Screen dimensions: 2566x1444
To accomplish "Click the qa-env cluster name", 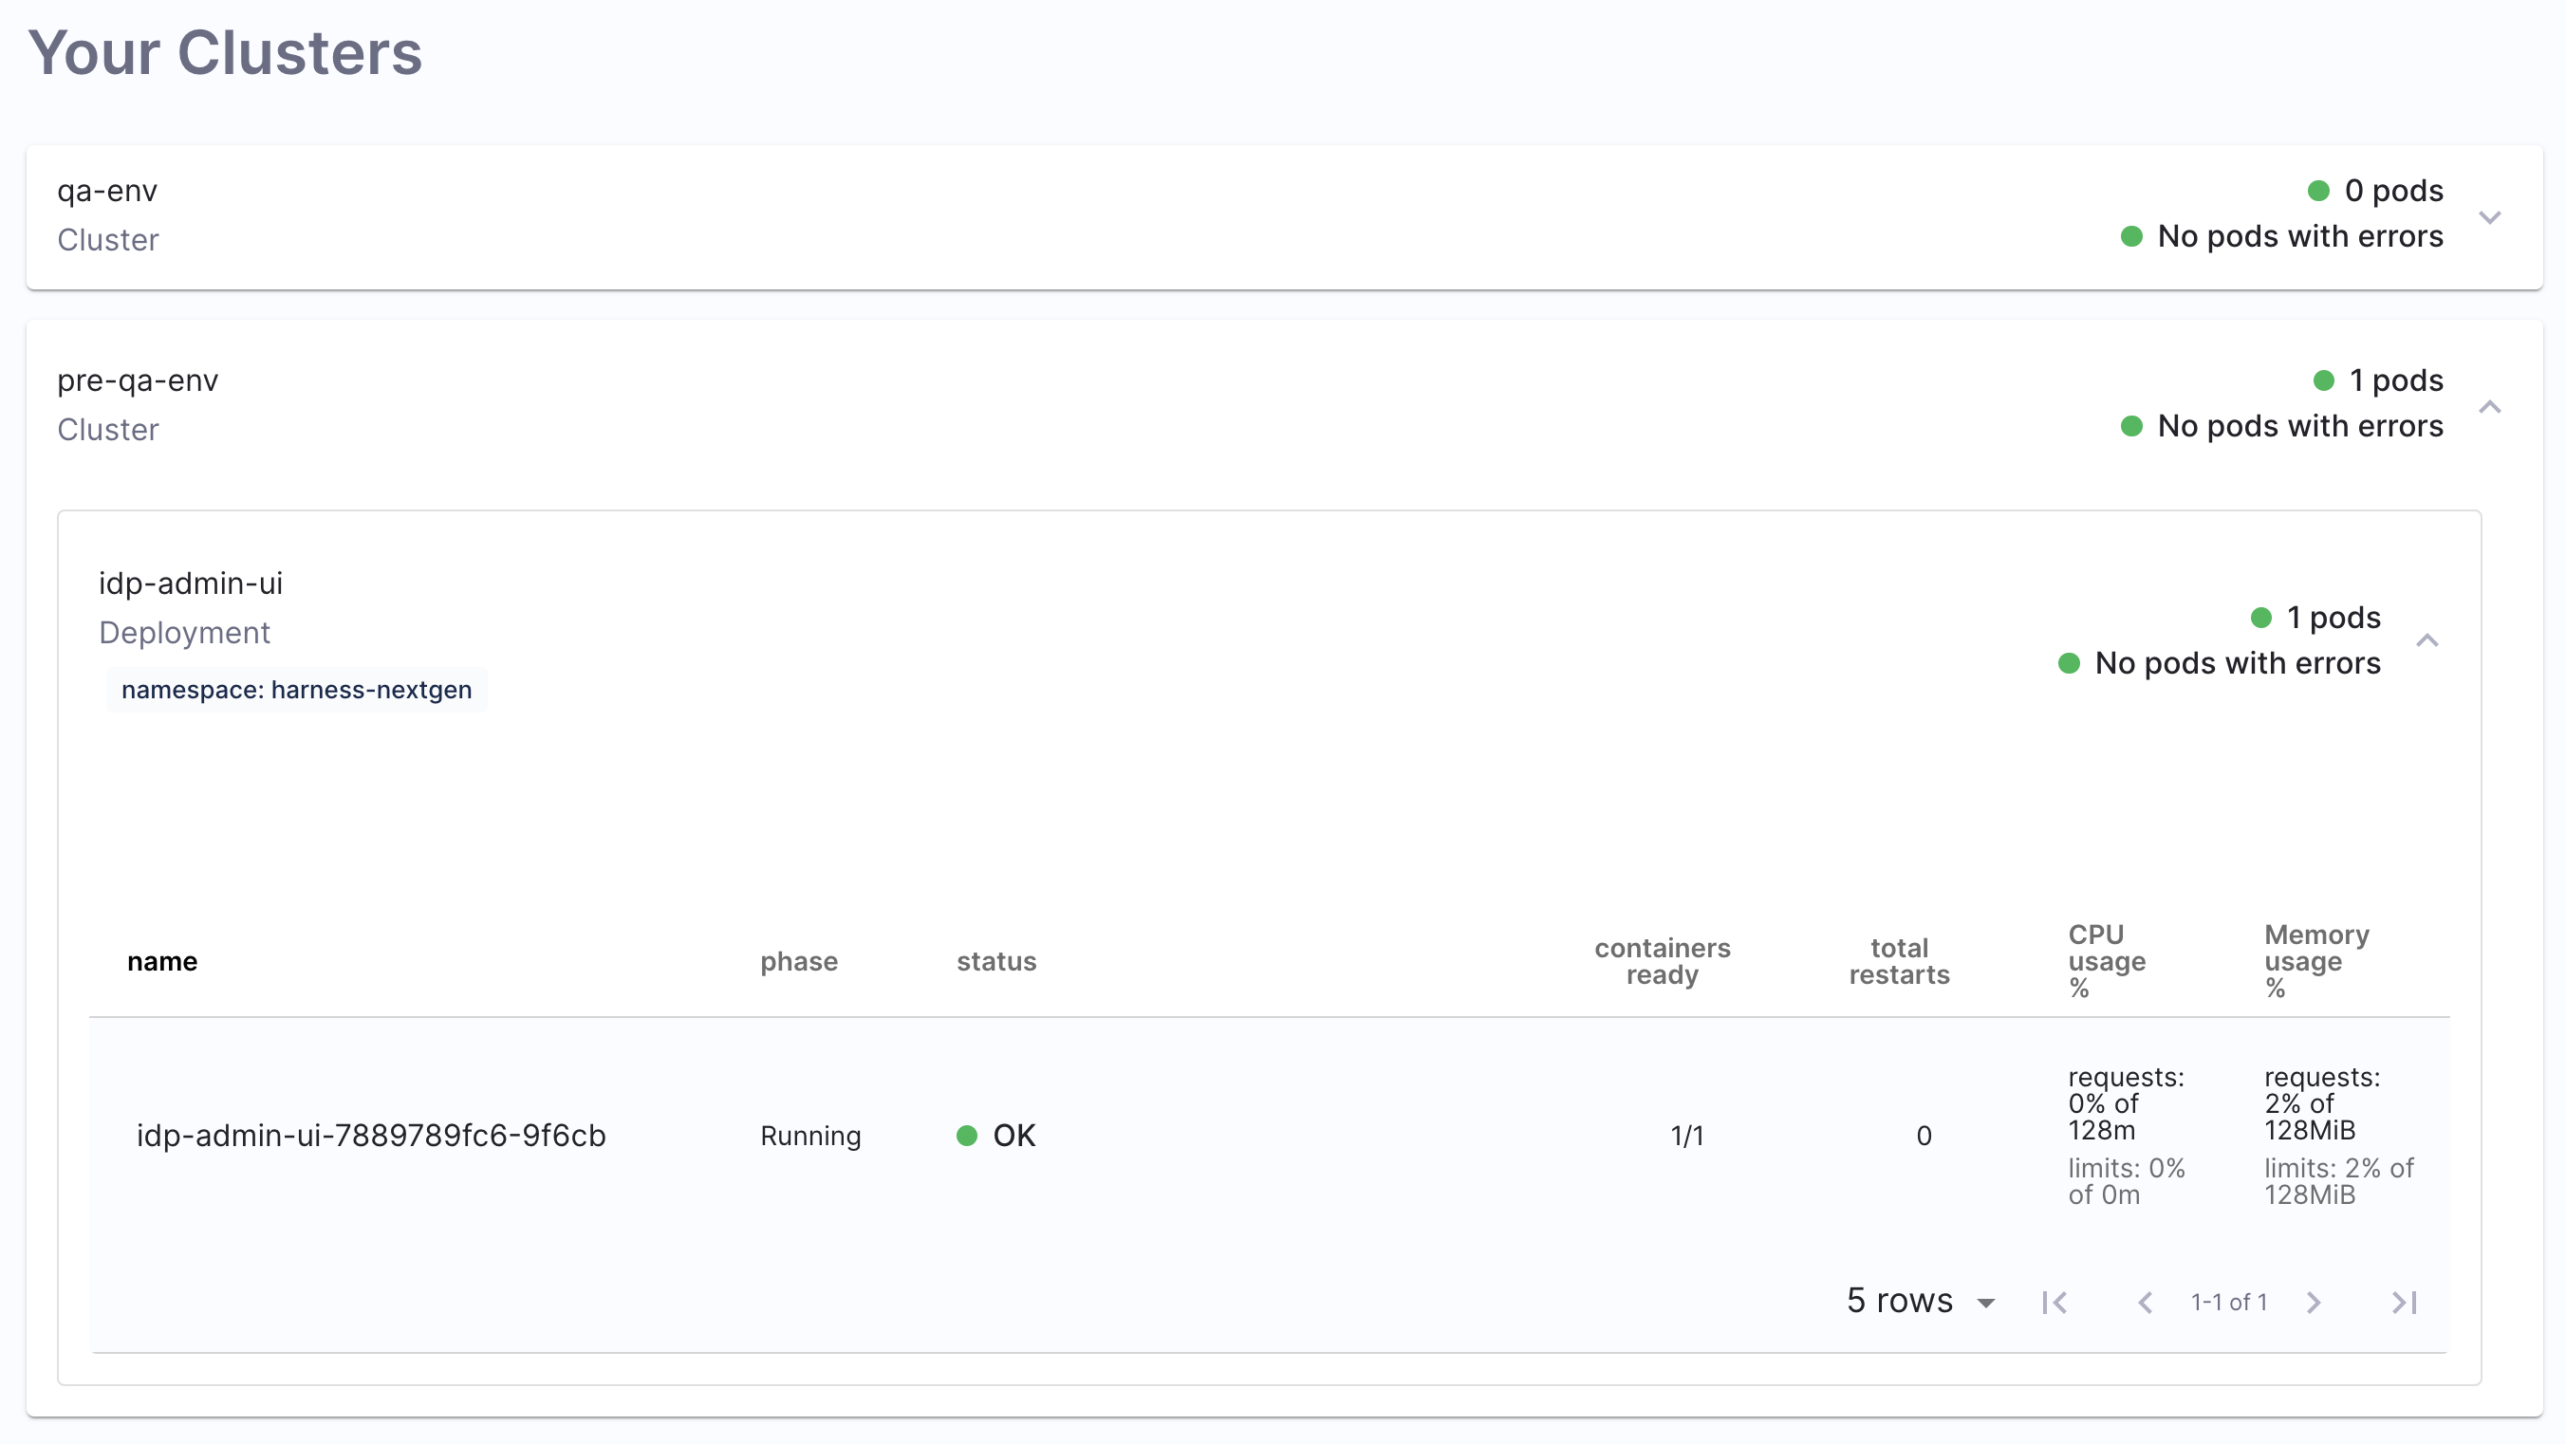I will 106,190.
